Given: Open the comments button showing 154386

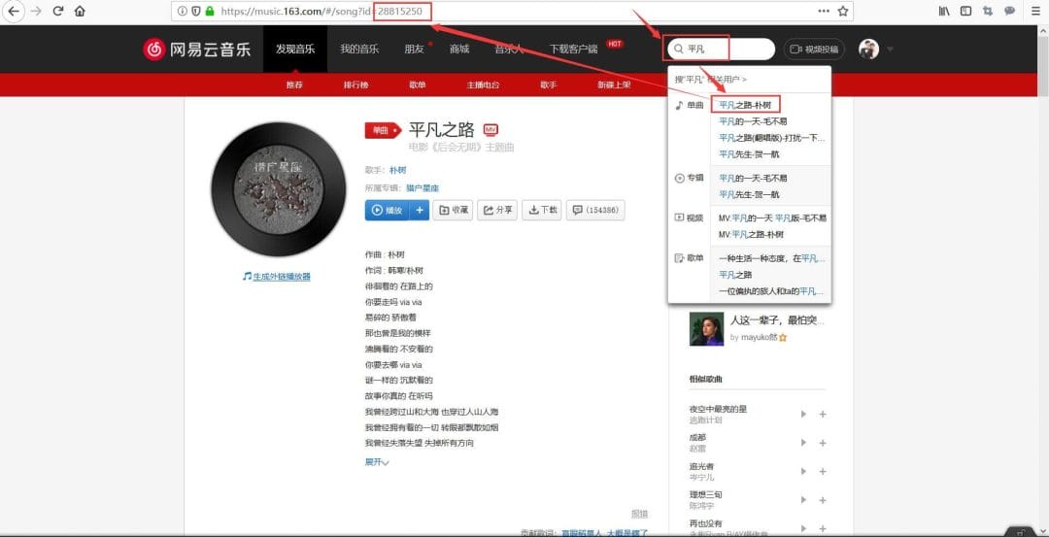Looking at the screenshot, I should point(596,210).
